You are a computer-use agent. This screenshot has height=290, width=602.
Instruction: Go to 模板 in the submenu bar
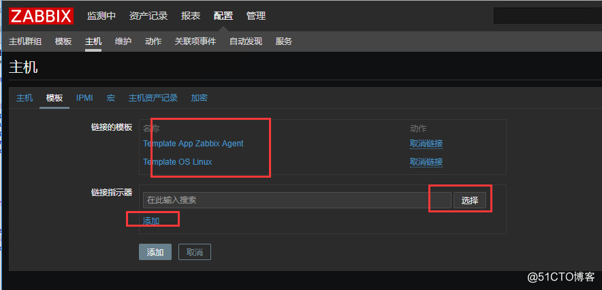pyautogui.click(x=63, y=42)
